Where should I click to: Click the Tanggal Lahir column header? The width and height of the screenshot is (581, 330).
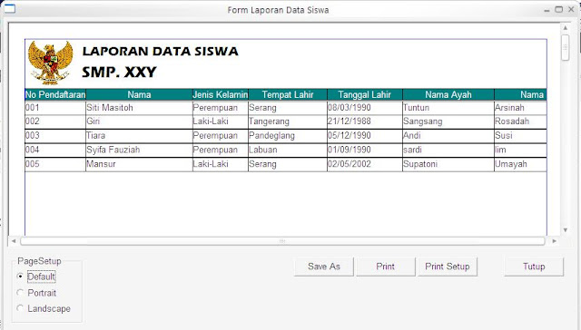coord(365,94)
